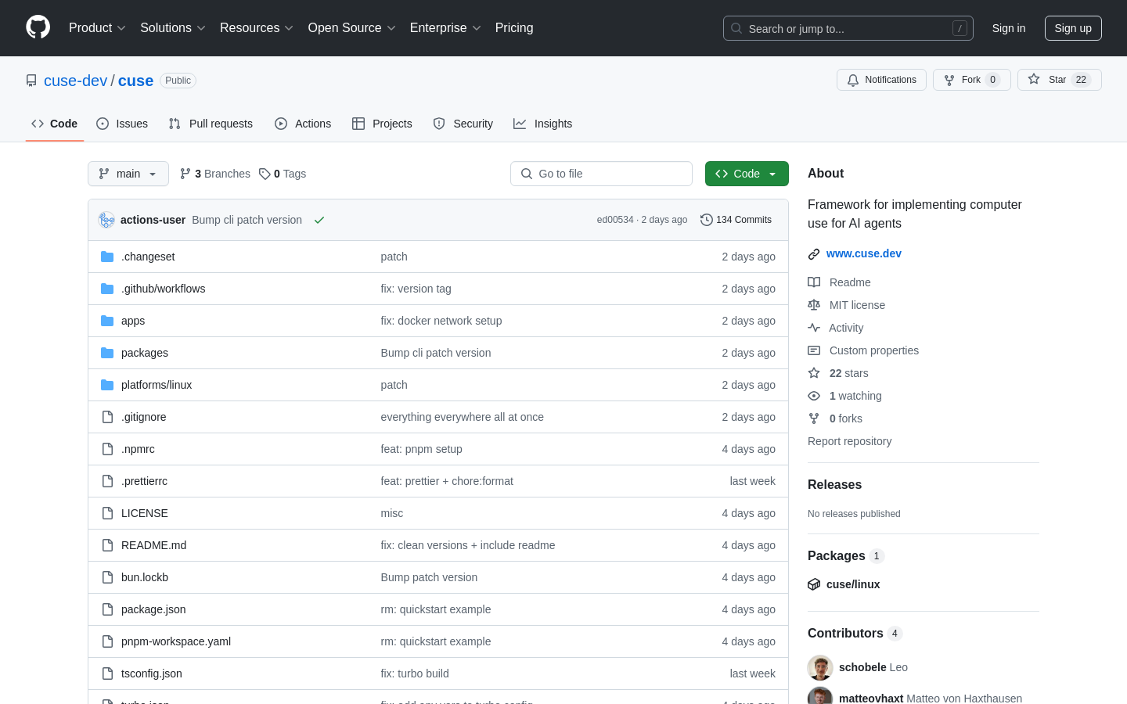Click the packages folder icon
The width and height of the screenshot is (1127, 704).
[x=107, y=353]
